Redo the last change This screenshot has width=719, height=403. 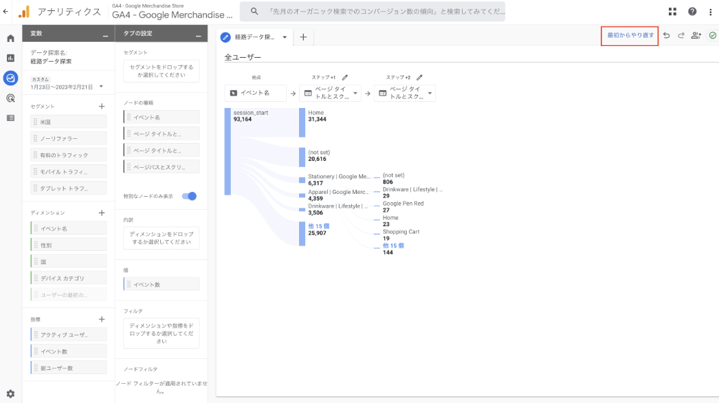pos(681,35)
